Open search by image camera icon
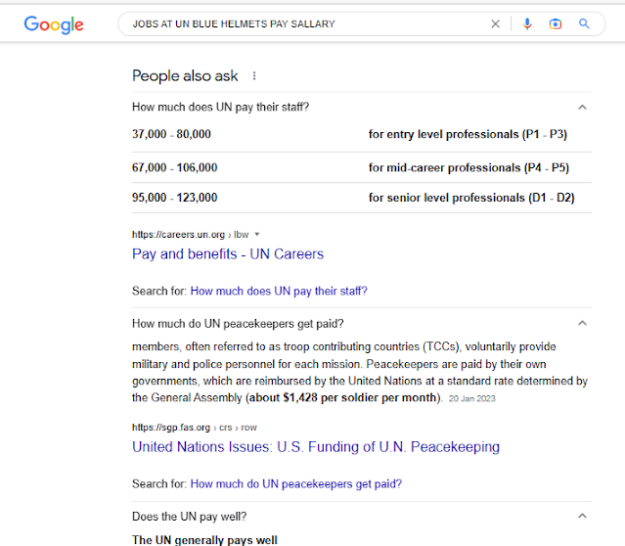625x546 pixels. (556, 23)
